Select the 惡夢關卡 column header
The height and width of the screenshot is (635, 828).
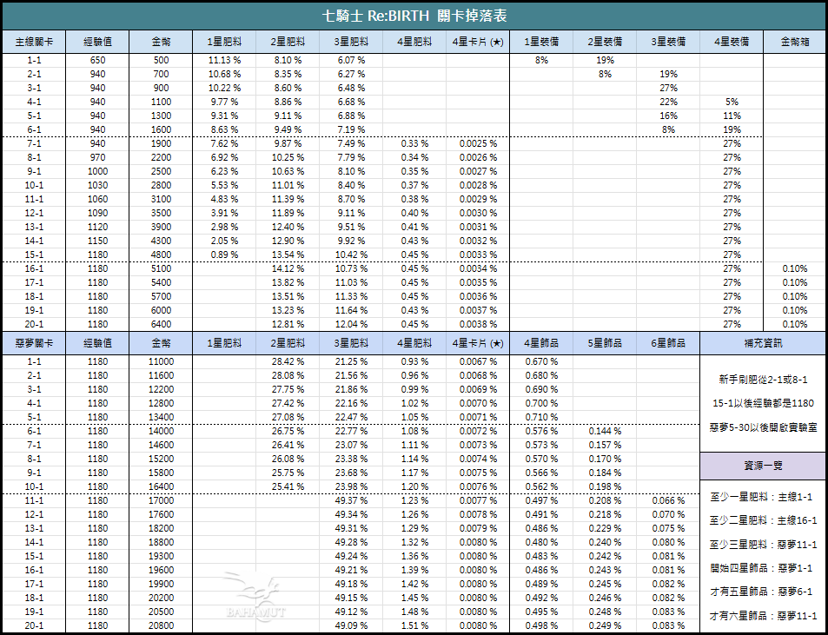pyautogui.click(x=34, y=343)
